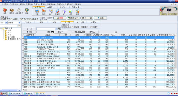The height and width of the screenshot is (96, 178).
Task: Switch to the 현재고 tab
Action: point(28,22)
